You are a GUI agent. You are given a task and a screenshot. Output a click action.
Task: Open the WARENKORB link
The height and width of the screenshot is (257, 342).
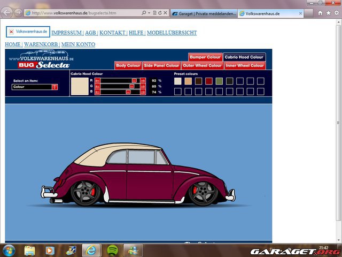(x=41, y=44)
